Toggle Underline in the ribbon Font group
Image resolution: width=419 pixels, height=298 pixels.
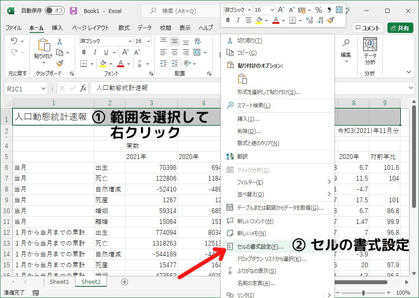click(106, 52)
